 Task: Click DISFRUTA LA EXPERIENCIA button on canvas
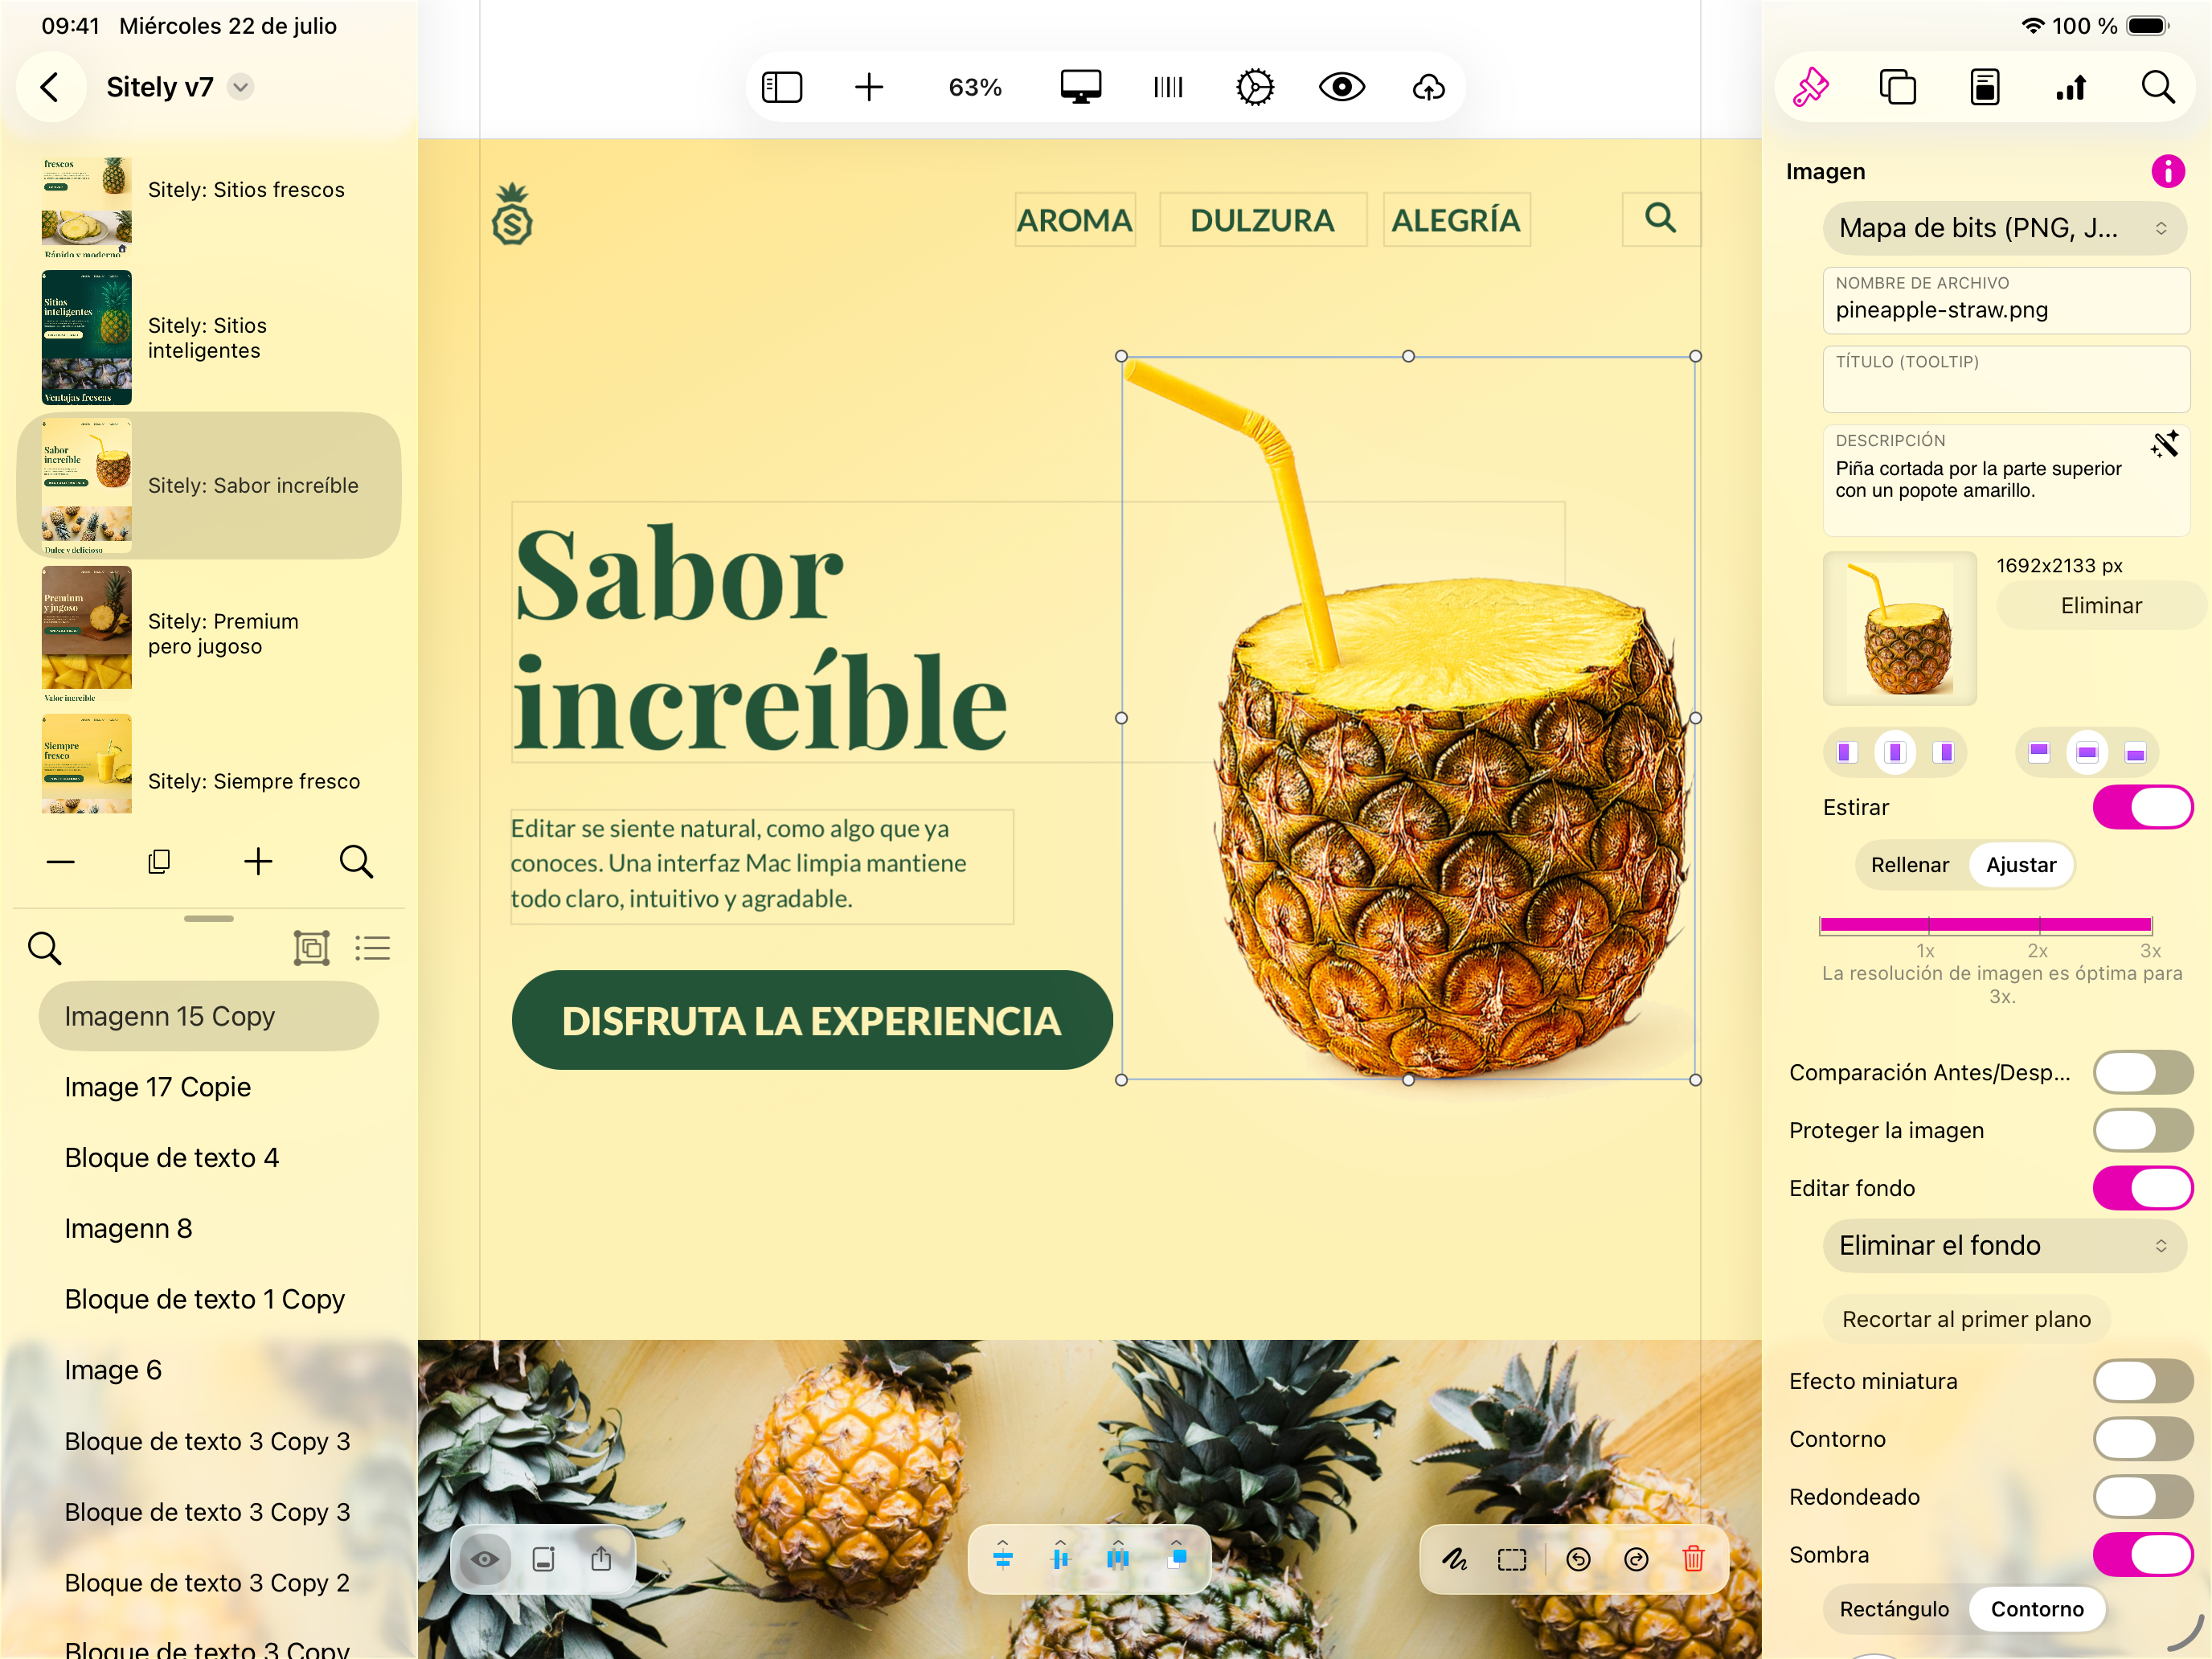[812, 1020]
